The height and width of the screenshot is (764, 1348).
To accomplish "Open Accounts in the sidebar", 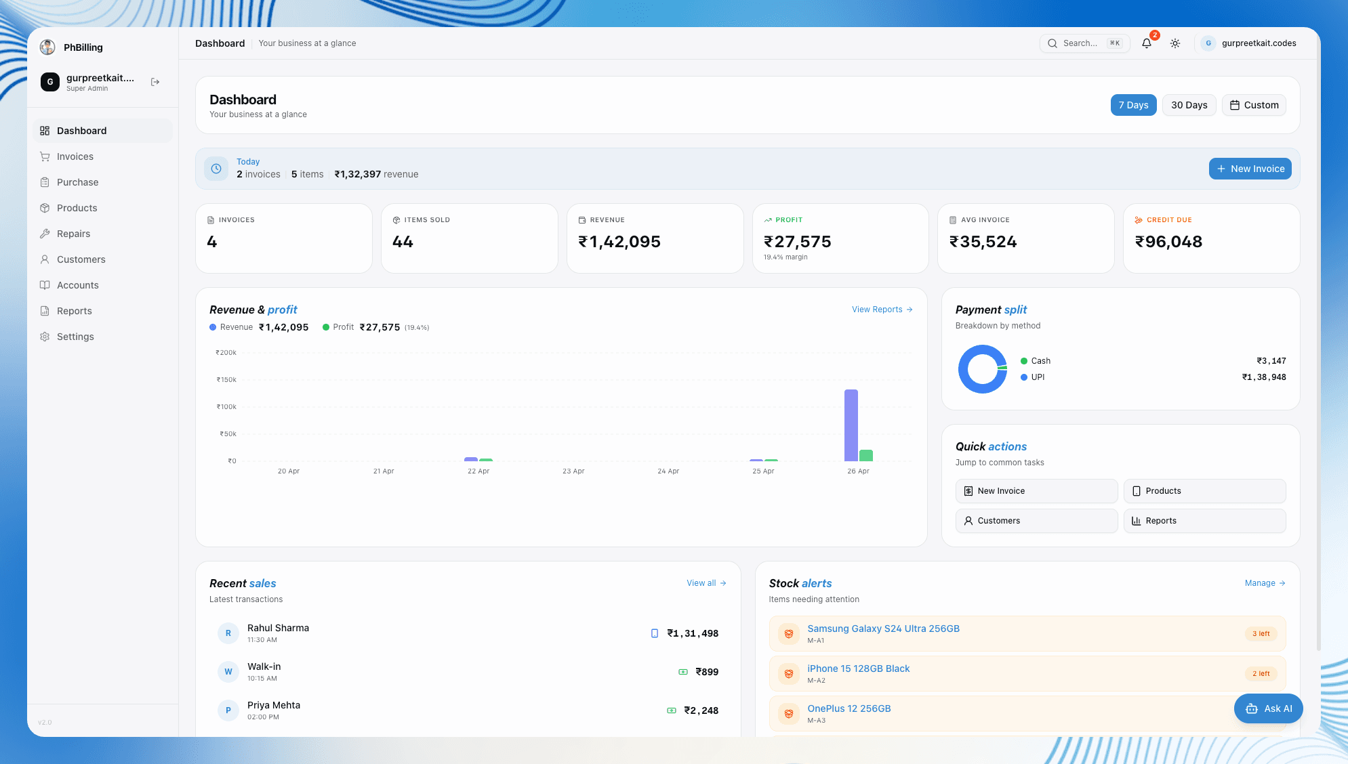I will pos(102,285).
